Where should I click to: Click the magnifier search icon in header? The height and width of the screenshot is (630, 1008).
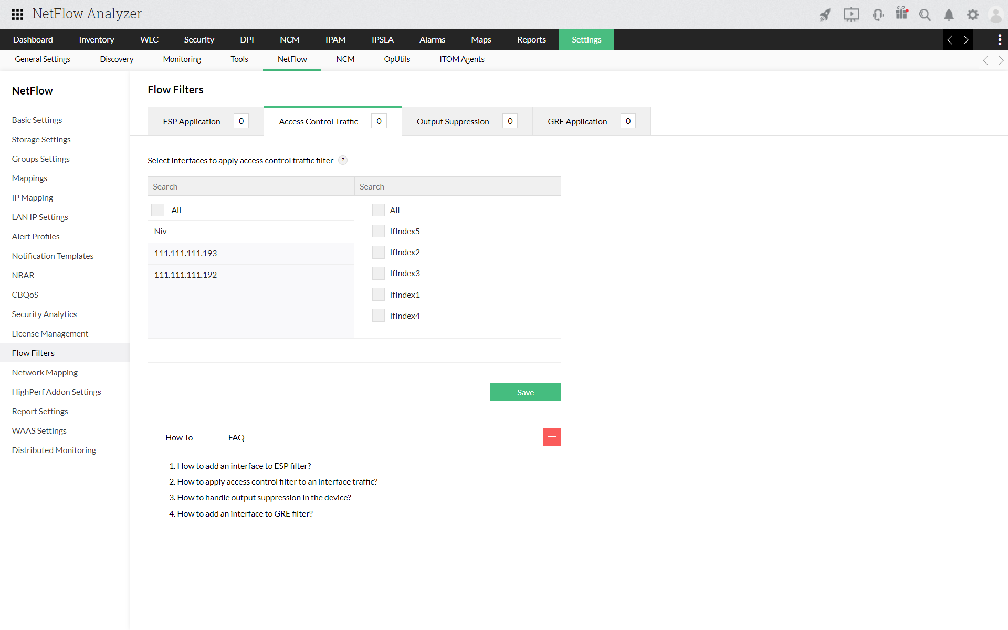(925, 15)
